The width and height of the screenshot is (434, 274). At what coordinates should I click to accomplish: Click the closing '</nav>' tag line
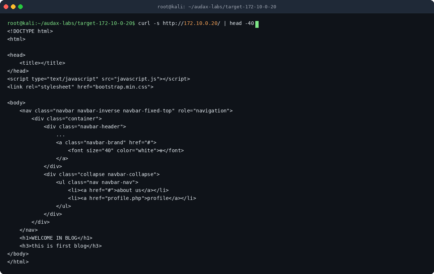29,230
